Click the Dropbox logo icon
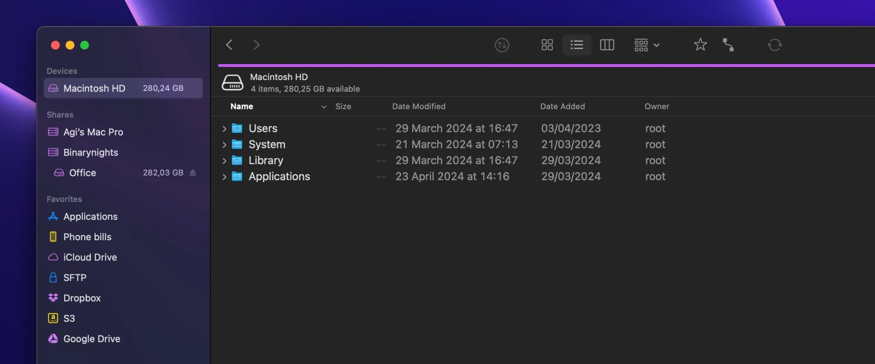The image size is (875, 364). [x=53, y=298]
